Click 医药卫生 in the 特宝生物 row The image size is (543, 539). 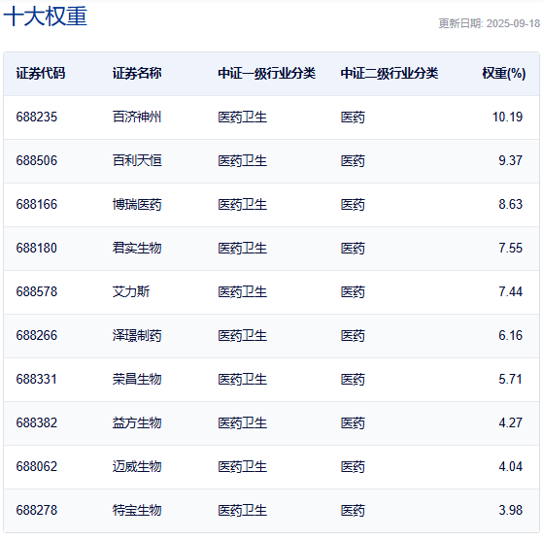tap(243, 510)
